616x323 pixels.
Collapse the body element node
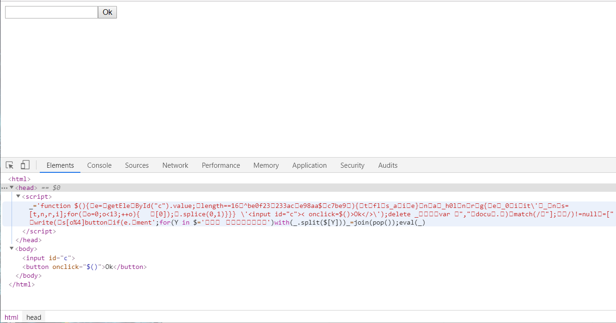click(x=12, y=249)
